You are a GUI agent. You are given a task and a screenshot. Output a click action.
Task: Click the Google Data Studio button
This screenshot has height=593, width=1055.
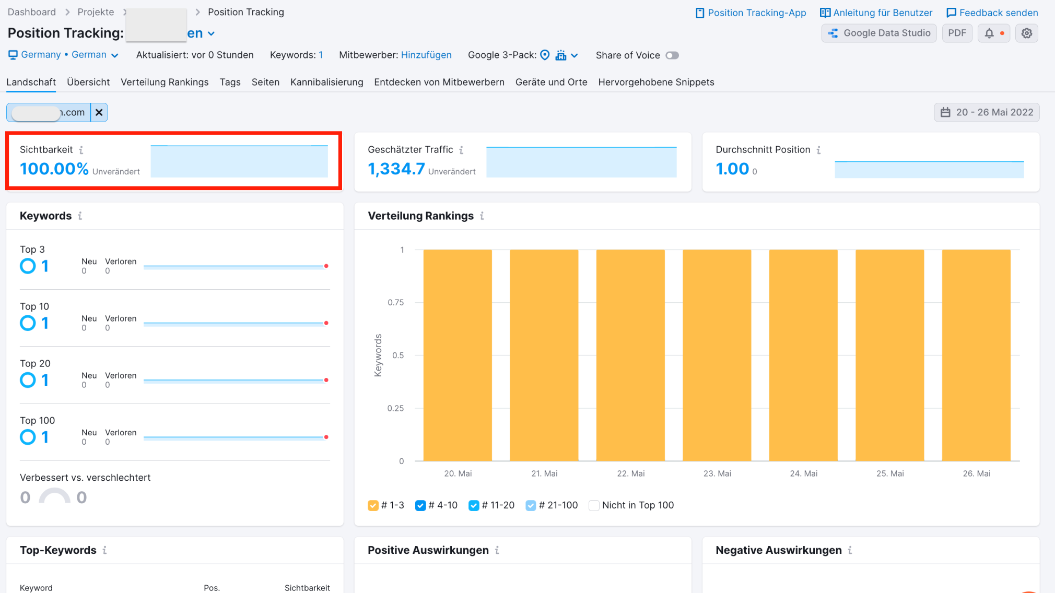pos(879,33)
